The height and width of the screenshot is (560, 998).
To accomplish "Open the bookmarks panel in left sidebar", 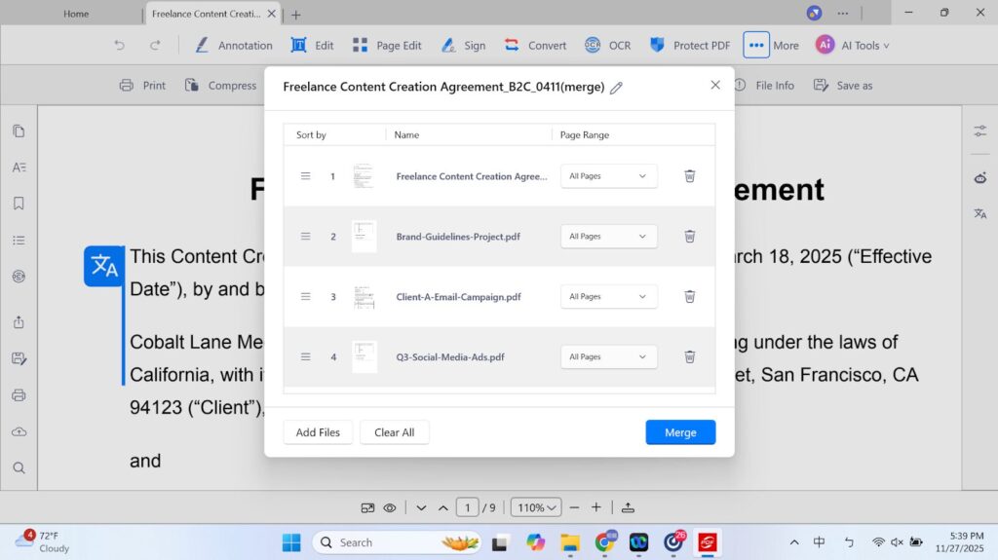I will click(19, 204).
